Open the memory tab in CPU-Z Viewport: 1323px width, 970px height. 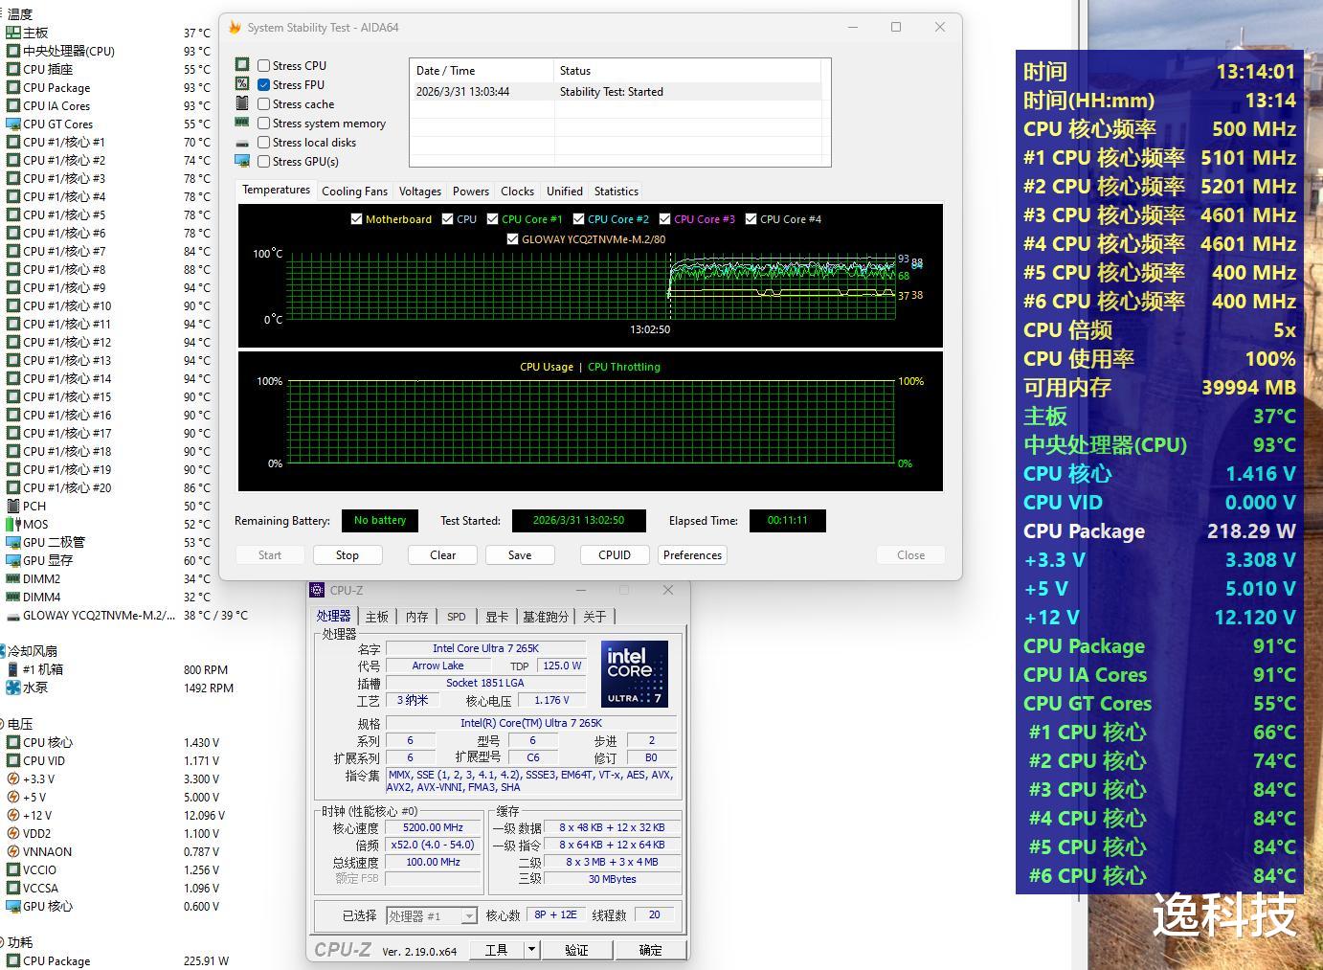tap(416, 617)
